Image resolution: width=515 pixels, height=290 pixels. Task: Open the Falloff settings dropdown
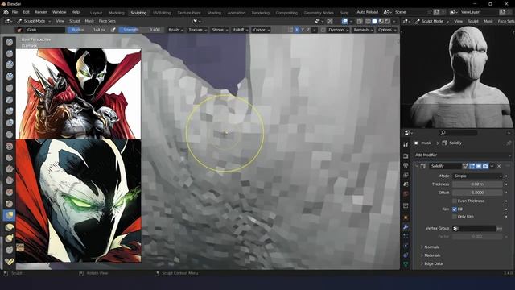[241, 30]
